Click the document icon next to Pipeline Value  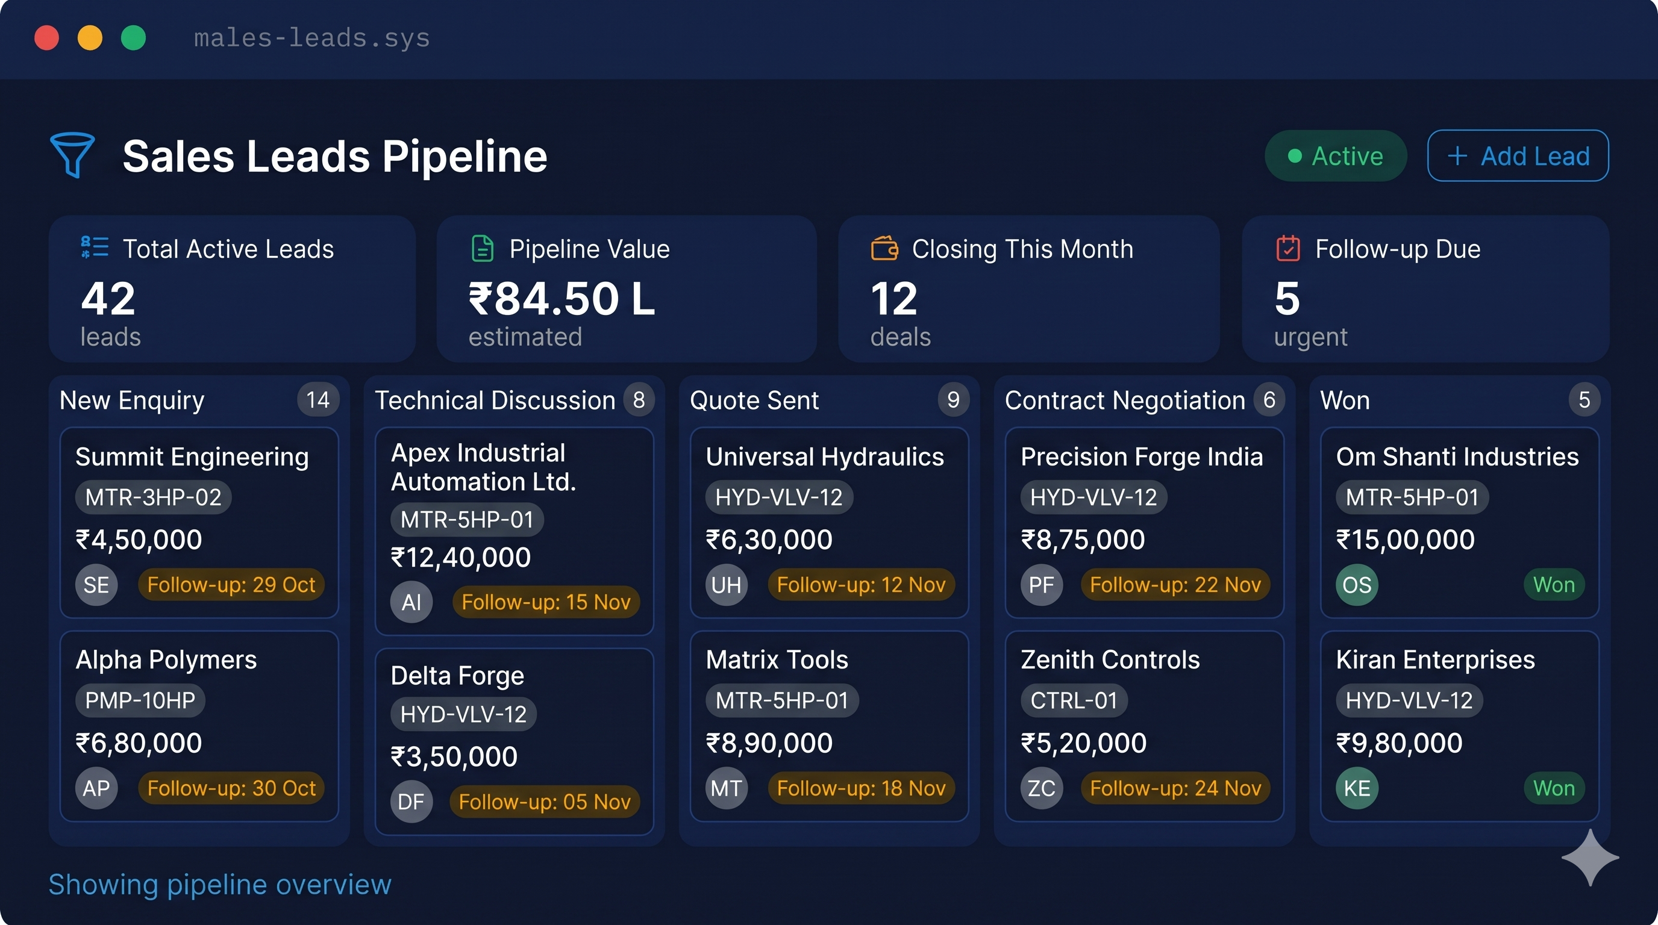[x=482, y=248]
